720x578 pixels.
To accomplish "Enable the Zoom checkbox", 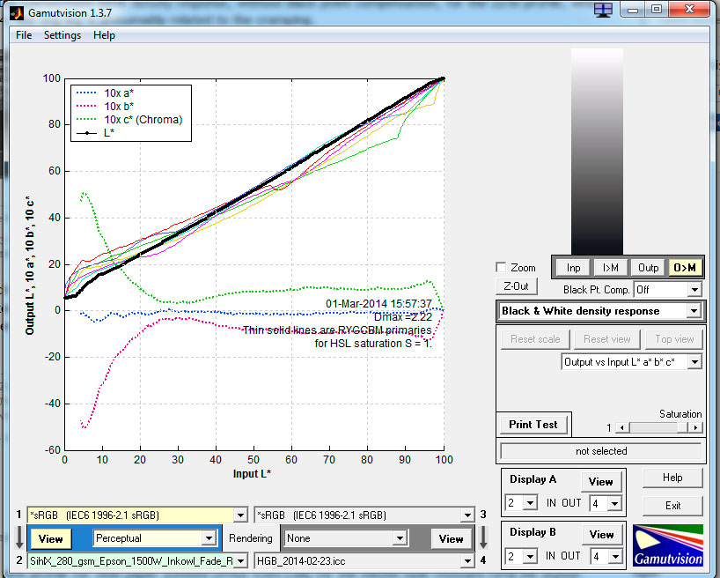I will tap(501, 268).
